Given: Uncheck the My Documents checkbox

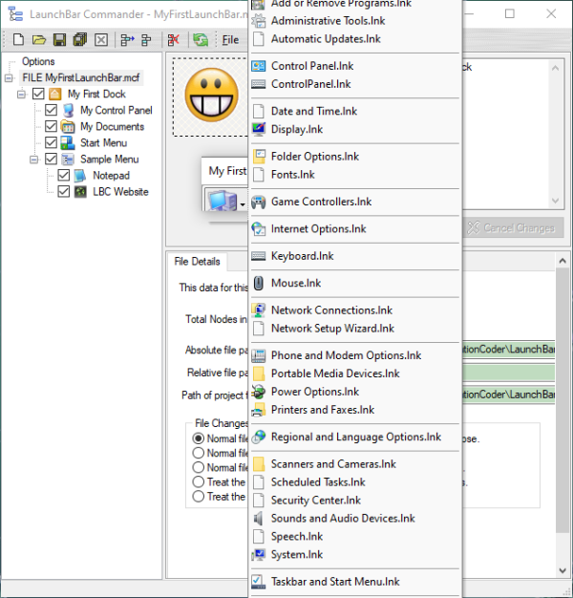Looking at the screenshot, I should 51,127.
